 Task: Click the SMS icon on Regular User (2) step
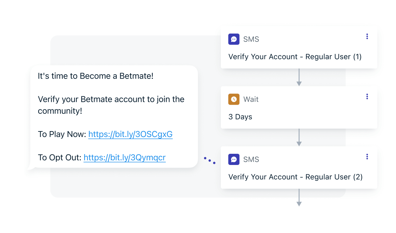pyautogui.click(x=234, y=159)
